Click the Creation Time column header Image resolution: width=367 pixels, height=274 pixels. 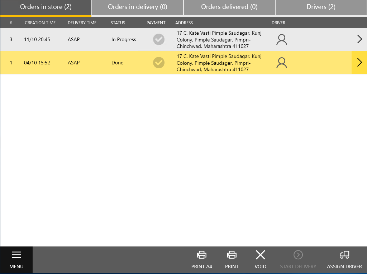tap(40, 23)
